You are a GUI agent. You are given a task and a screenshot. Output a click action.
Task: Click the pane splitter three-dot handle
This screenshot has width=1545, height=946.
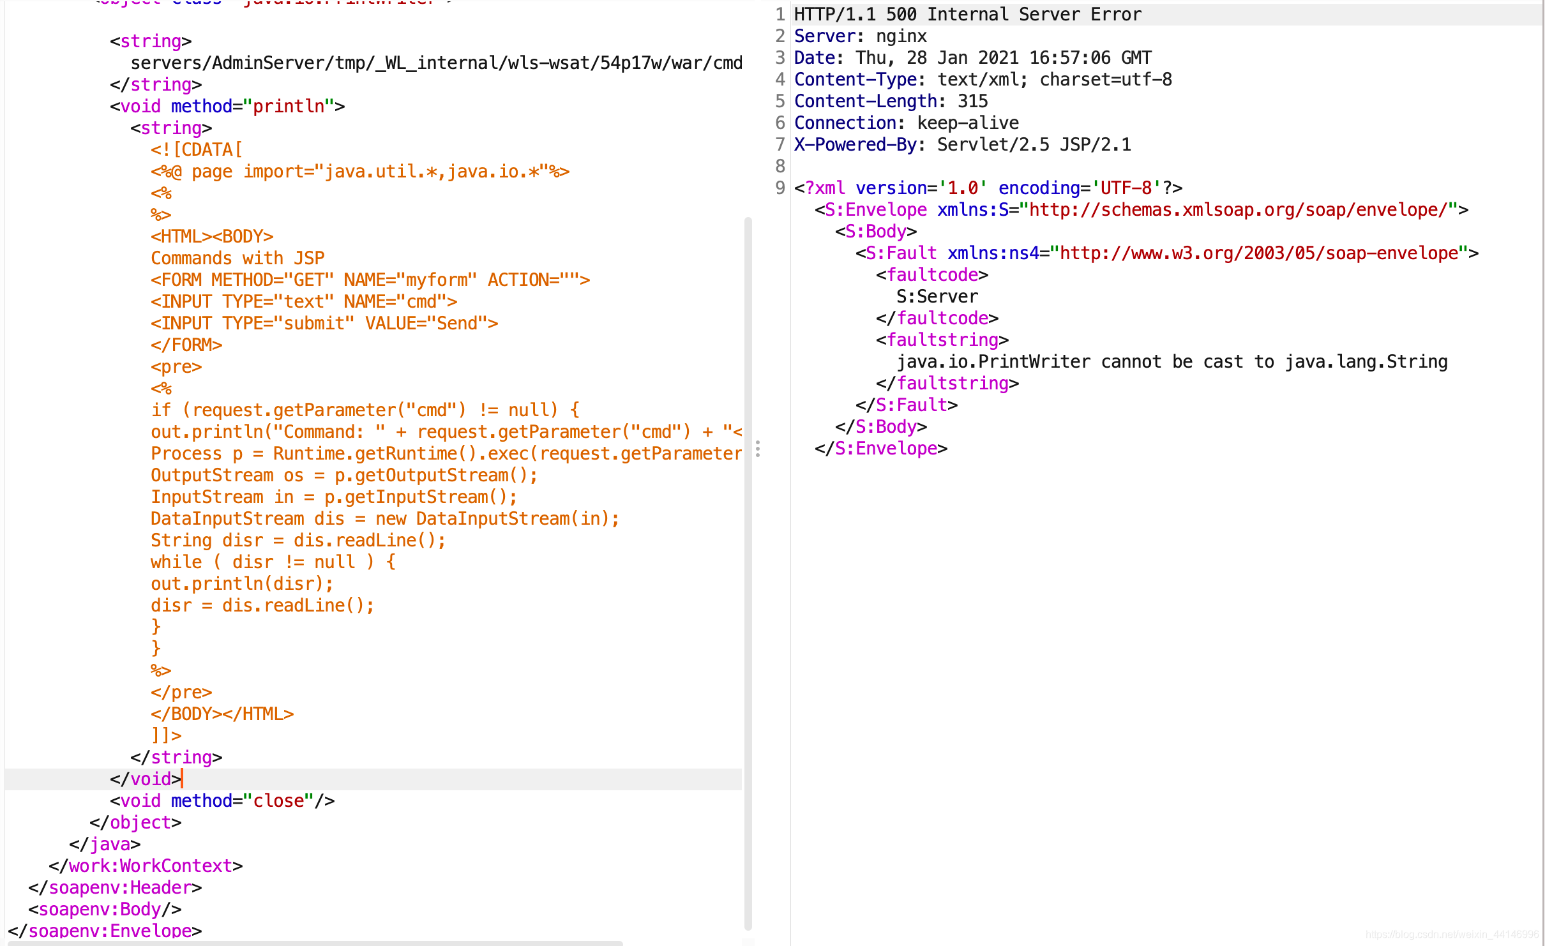(x=757, y=449)
